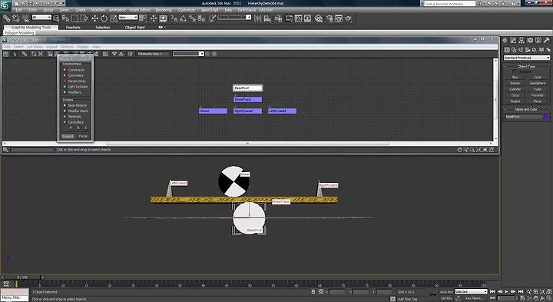Open the Create command panel tab
553x302 pixels.
(x=505, y=41)
